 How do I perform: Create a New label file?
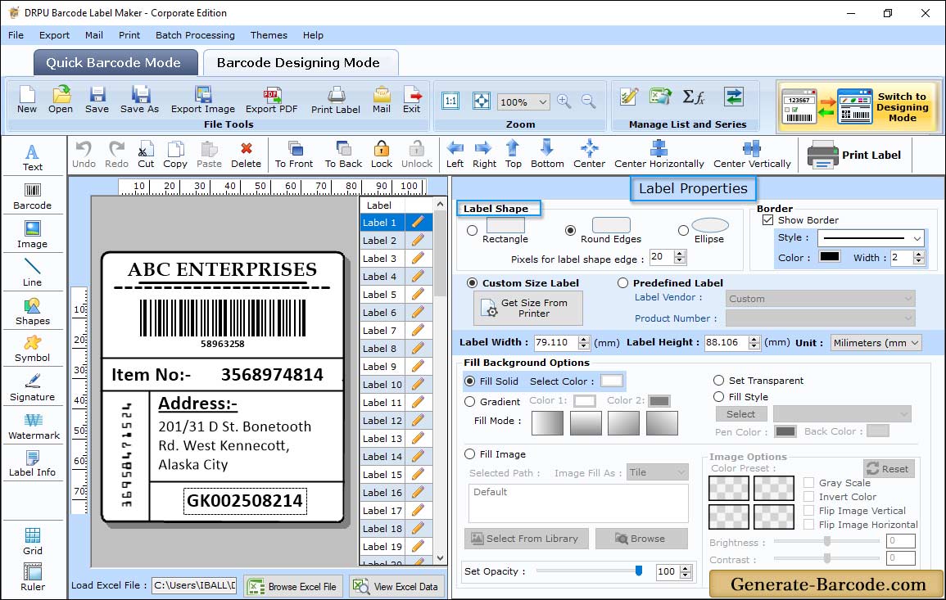pyautogui.click(x=27, y=100)
